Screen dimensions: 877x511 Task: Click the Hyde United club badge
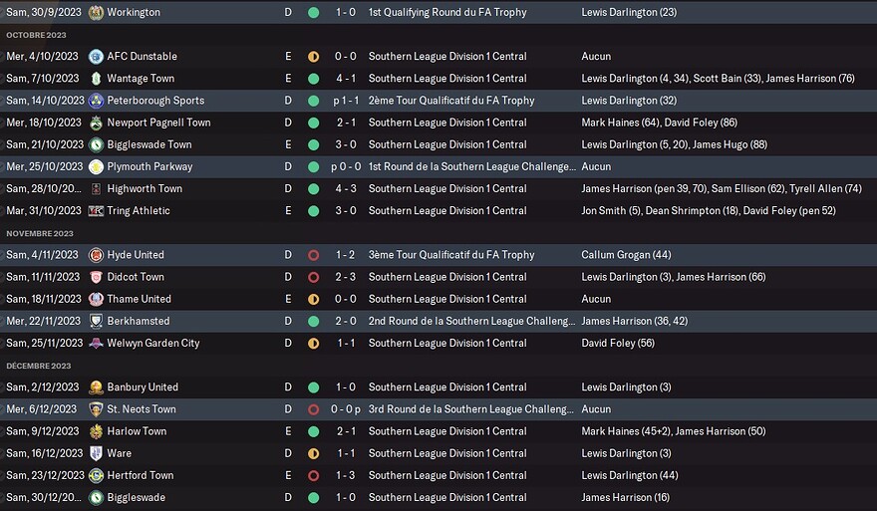pyautogui.click(x=96, y=255)
